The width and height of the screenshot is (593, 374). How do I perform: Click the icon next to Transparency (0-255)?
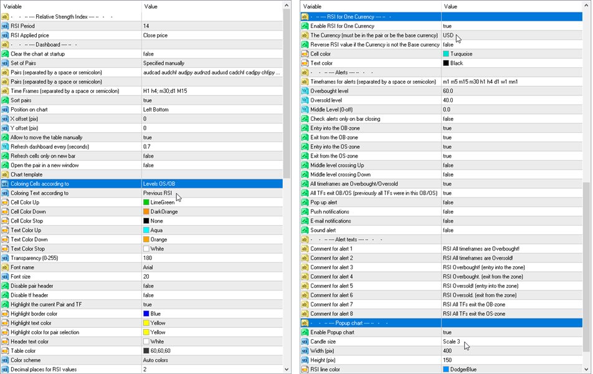point(5,258)
